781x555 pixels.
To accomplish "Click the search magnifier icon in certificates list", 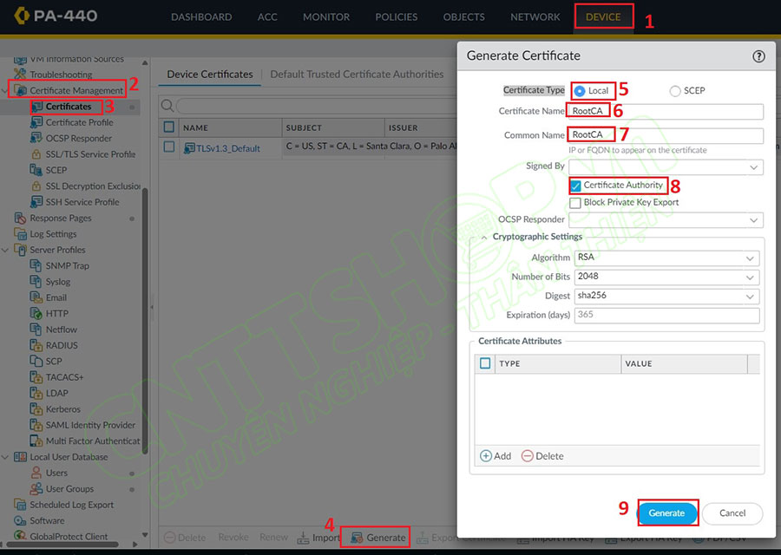I will coord(167,106).
